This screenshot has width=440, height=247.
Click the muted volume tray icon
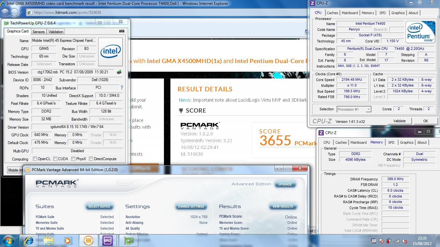[x=405, y=241]
